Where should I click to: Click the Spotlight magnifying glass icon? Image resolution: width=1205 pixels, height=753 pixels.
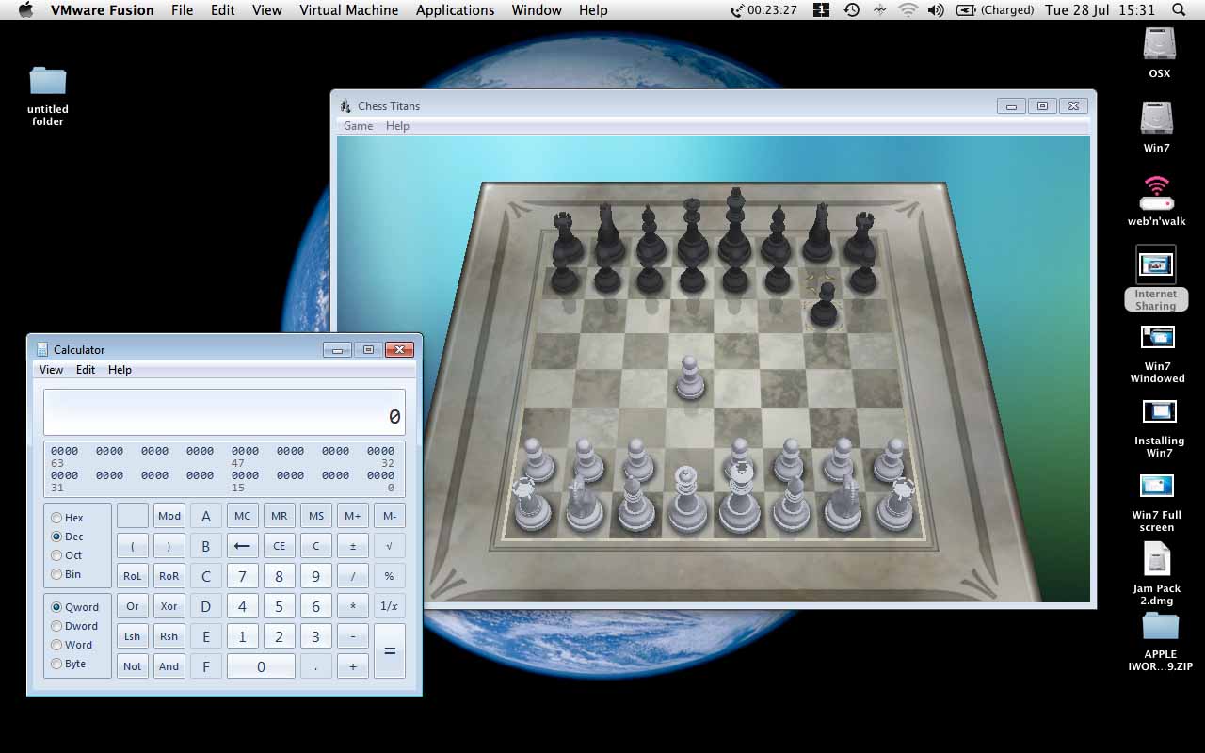point(1180,10)
